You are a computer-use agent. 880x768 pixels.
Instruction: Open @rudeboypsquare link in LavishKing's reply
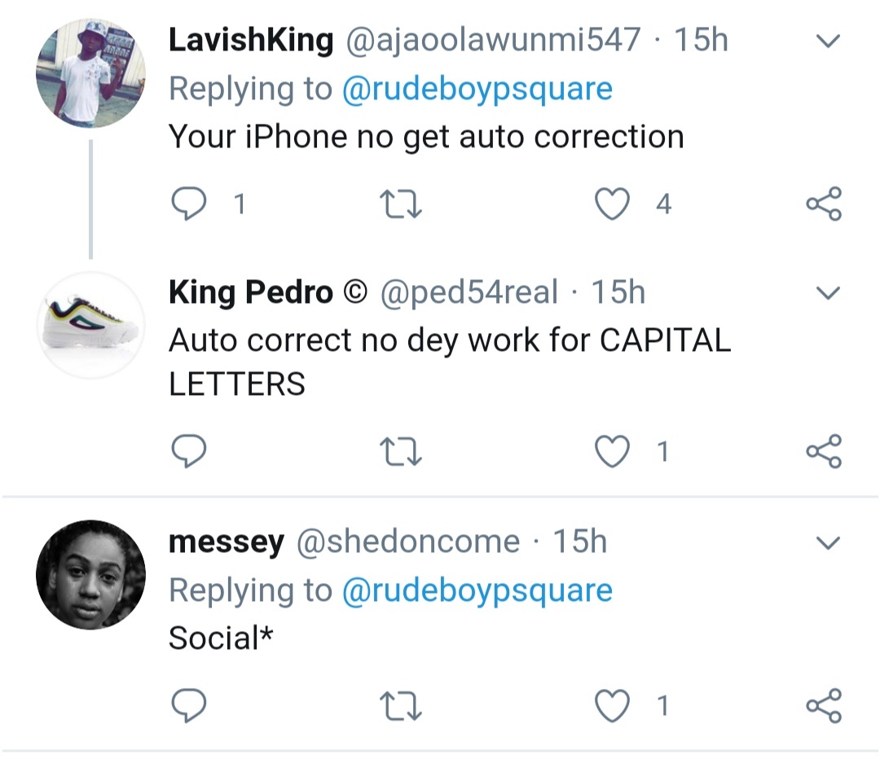coord(477,89)
